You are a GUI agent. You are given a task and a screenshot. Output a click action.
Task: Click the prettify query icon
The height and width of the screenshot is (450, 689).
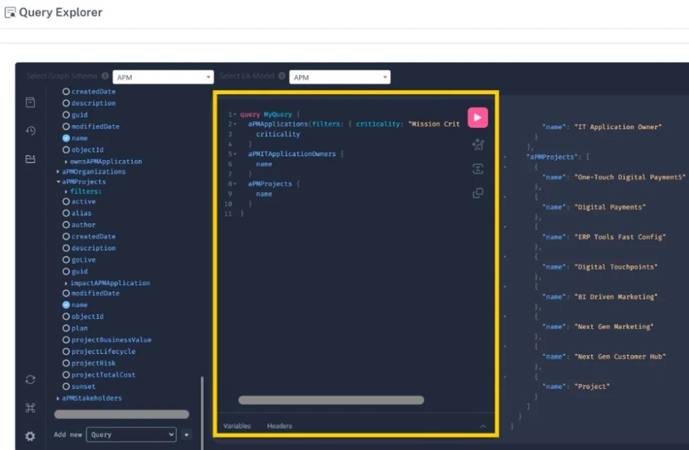[478, 144]
